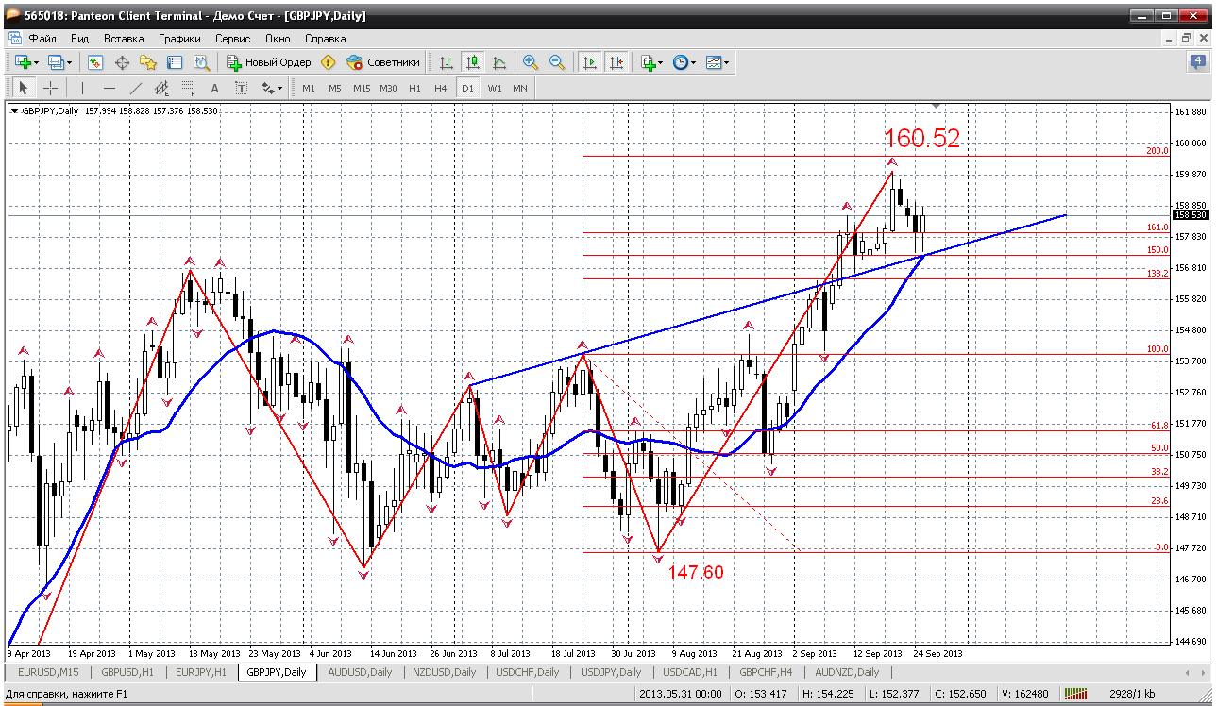The height and width of the screenshot is (706, 1216).
Task: Show the Market Watch panel
Action: (95, 62)
